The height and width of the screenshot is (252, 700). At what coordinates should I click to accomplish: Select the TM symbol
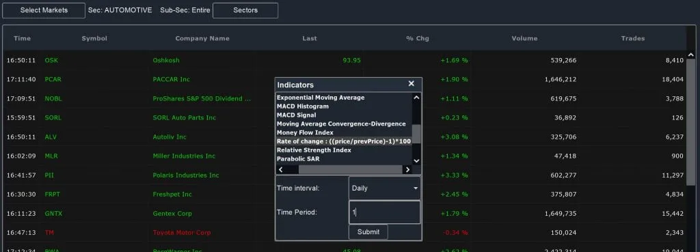pos(49,233)
